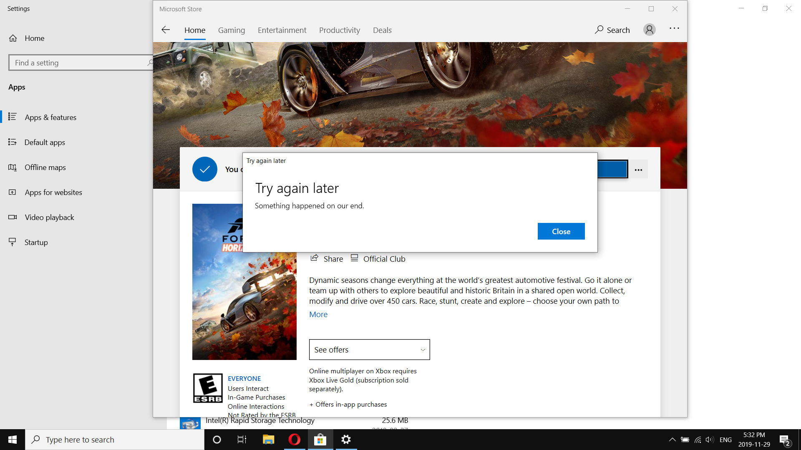Click the Home item in Settings sidebar
Viewport: 801px width, 450px height.
(x=34, y=38)
